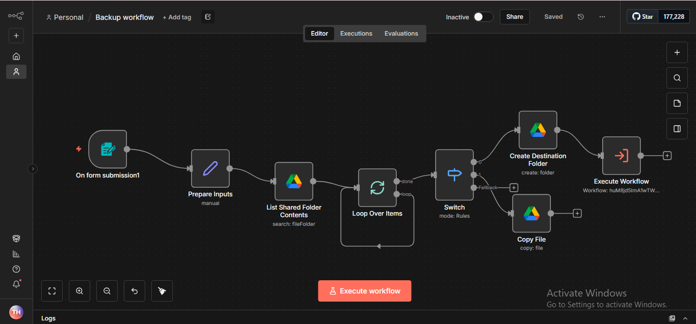Select the List Shared Folder Contents node

(293, 182)
